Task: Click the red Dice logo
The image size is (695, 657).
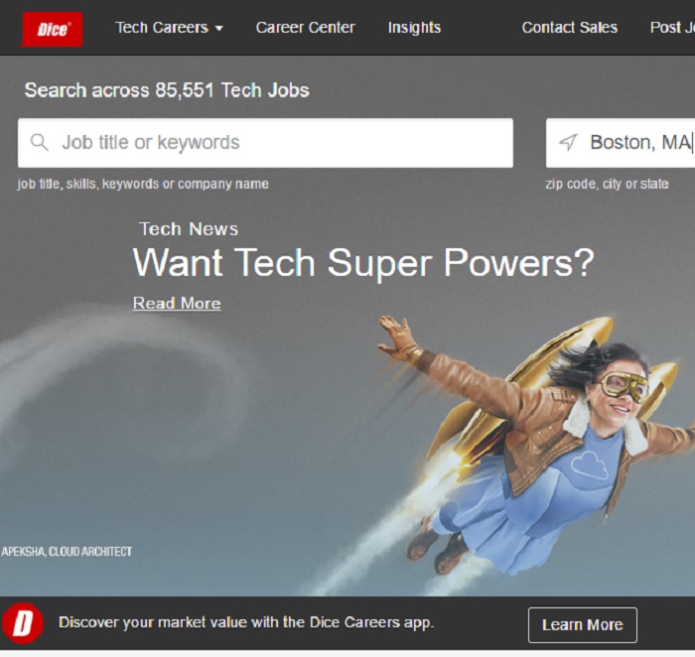Action: tap(52, 29)
